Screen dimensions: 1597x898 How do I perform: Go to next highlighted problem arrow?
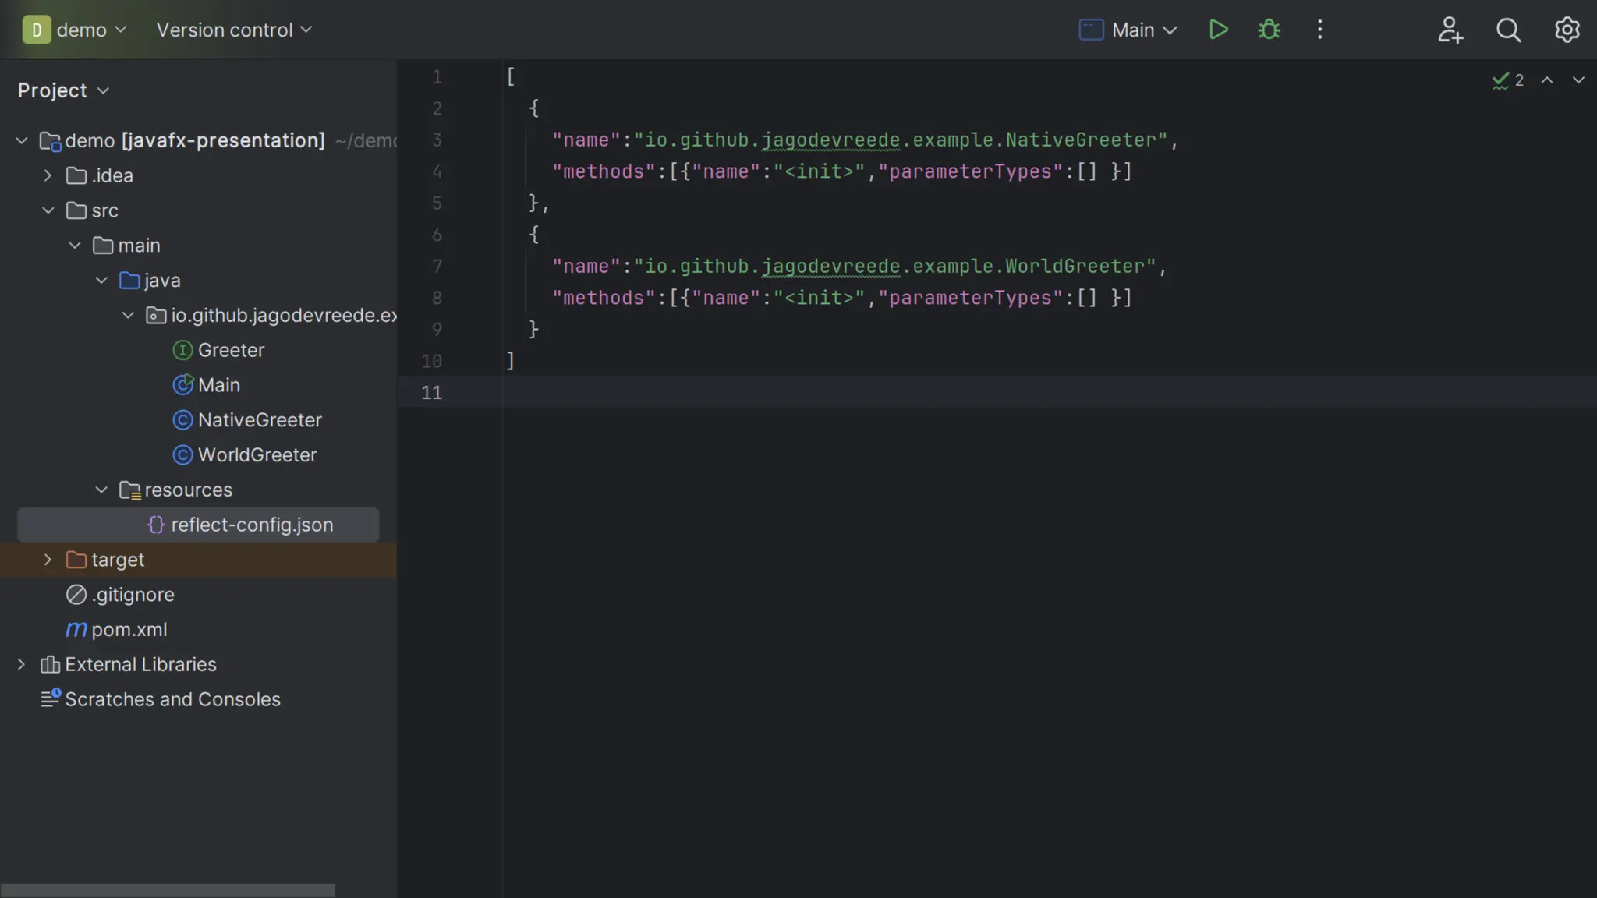click(1578, 80)
